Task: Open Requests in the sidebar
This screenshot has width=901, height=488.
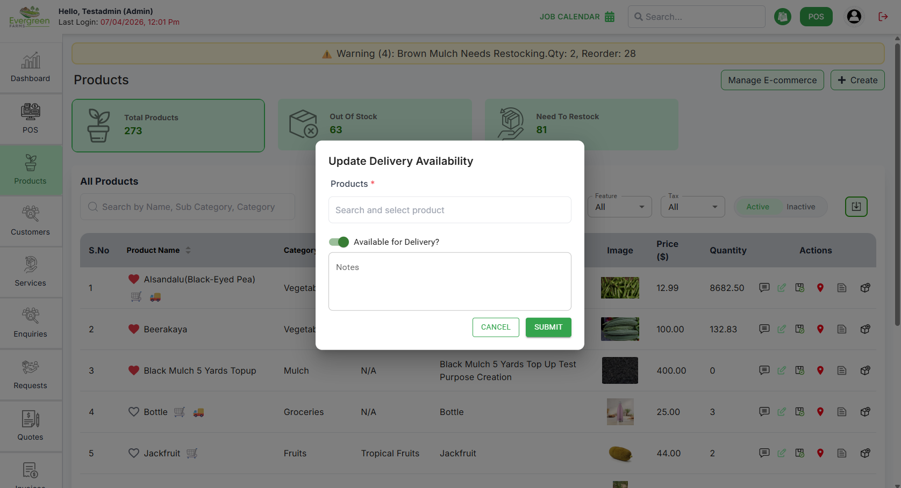Action: click(31, 374)
